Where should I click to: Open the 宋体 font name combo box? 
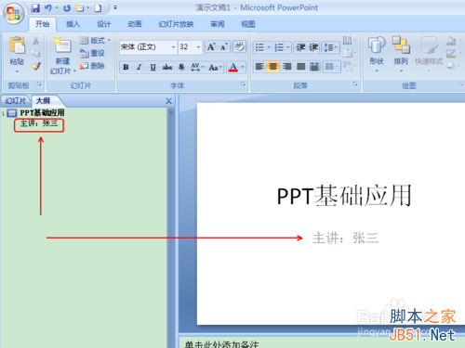click(x=148, y=47)
